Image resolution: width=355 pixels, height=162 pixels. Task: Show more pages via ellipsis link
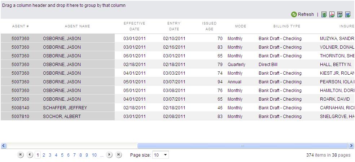pos(102,155)
